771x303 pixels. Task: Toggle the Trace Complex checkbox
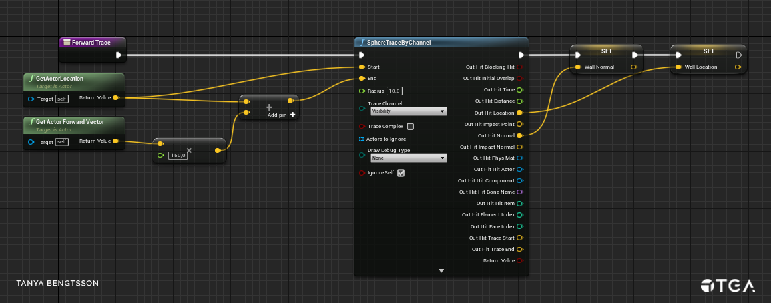(x=411, y=126)
